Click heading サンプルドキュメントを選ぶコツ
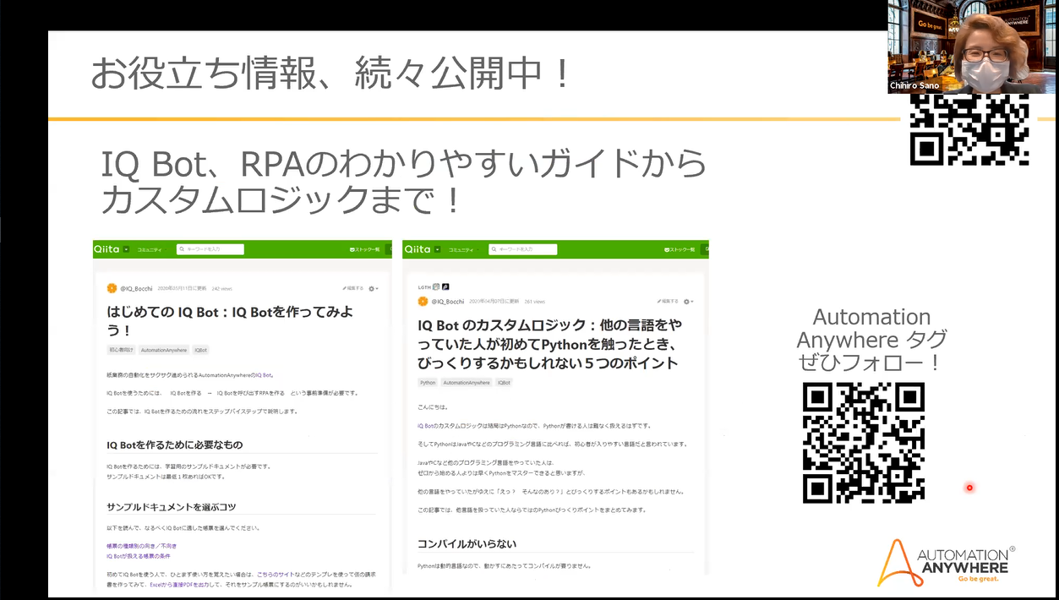1059x600 pixels. pyautogui.click(x=172, y=506)
